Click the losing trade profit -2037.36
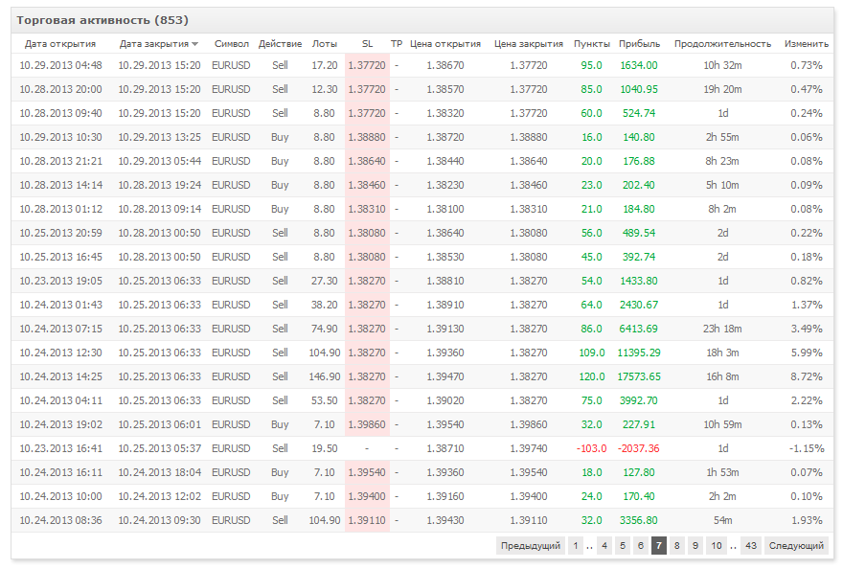 [x=638, y=448]
